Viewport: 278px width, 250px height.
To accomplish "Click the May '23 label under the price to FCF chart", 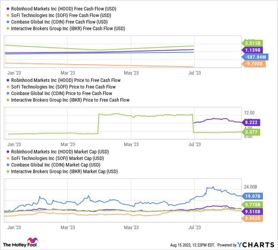I will (x=131, y=144).
